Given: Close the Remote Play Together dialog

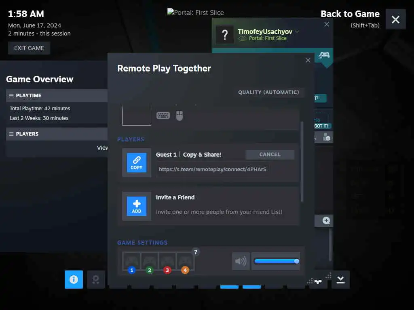Looking at the screenshot, I should [x=308, y=61].
